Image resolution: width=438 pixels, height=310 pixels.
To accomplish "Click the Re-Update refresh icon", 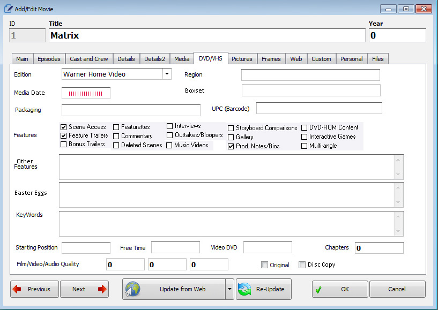I will point(244,289).
